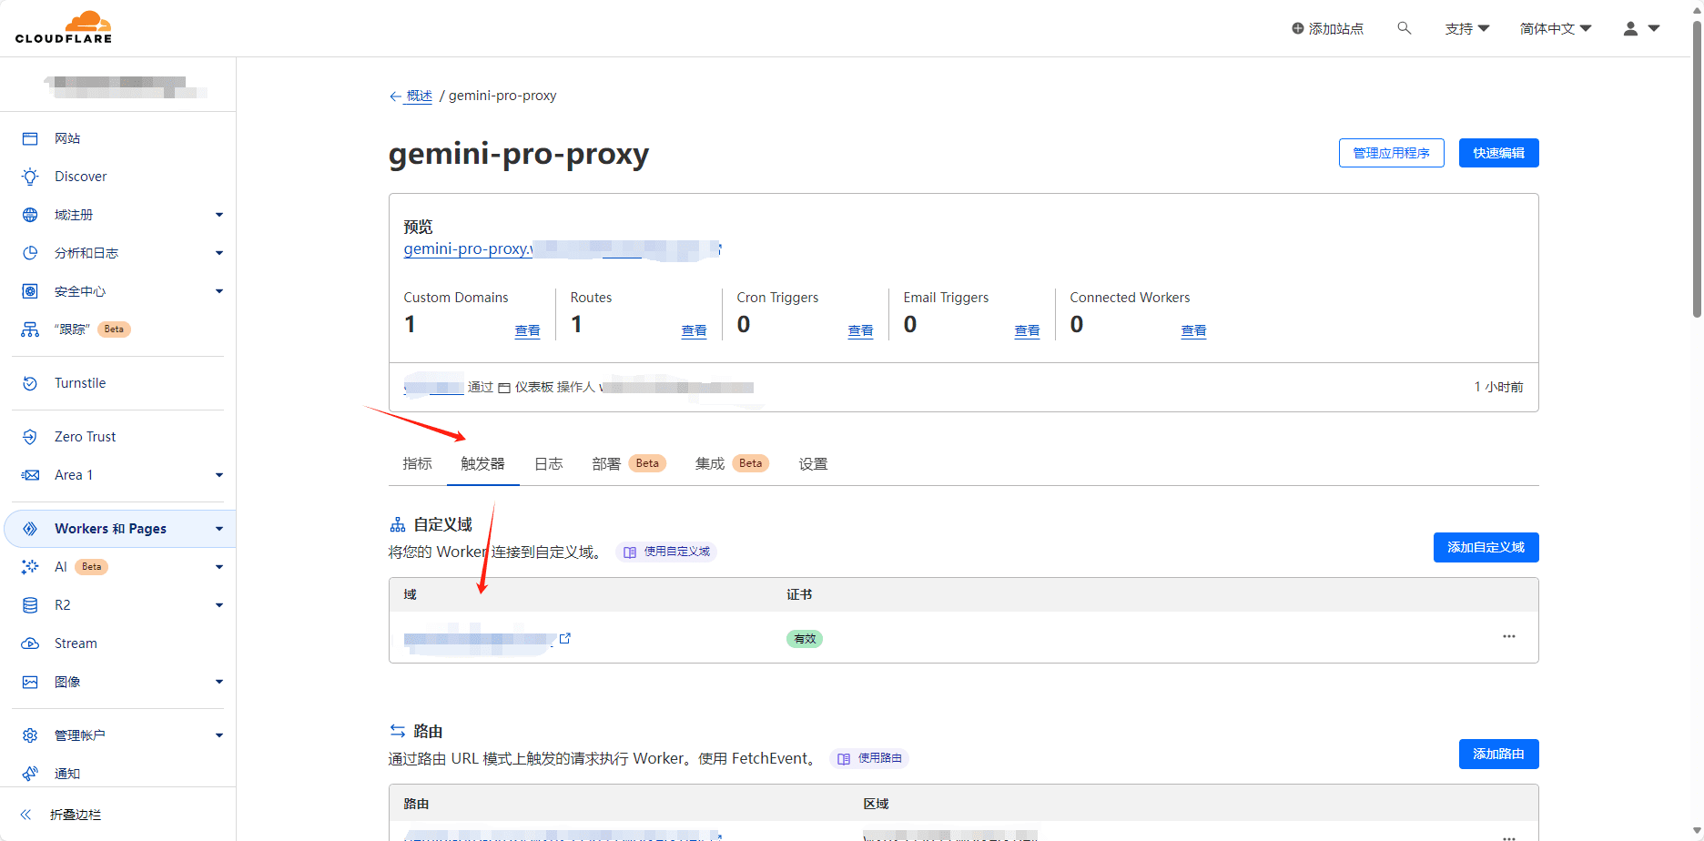Click the Area 1 envelope icon
The height and width of the screenshot is (841, 1704).
coord(30,475)
